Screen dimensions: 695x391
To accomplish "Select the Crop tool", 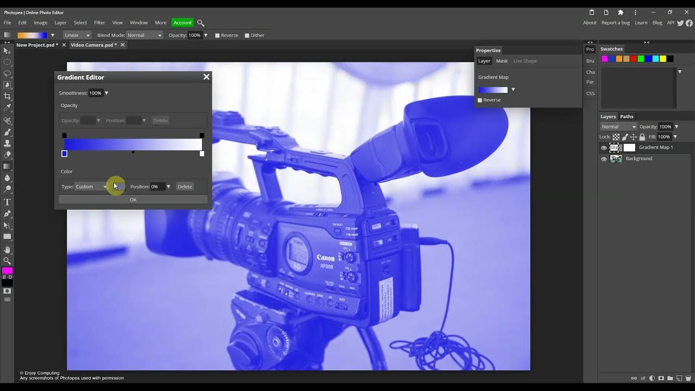I will tap(7, 96).
